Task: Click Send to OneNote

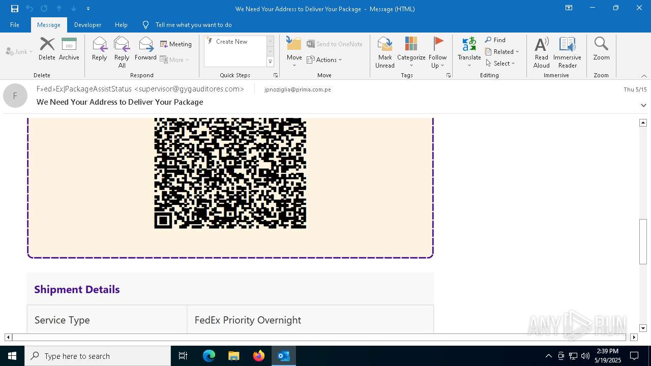Action: coord(335,44)
